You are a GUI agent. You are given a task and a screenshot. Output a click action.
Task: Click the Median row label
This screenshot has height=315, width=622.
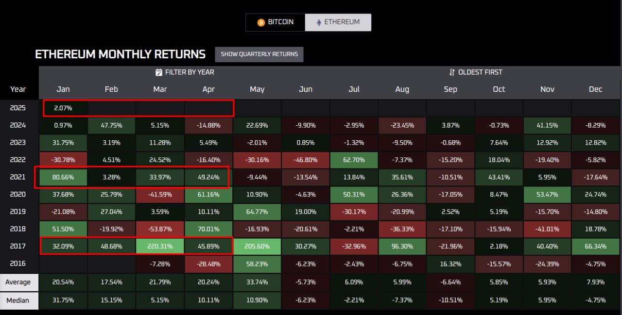point(18,300)
